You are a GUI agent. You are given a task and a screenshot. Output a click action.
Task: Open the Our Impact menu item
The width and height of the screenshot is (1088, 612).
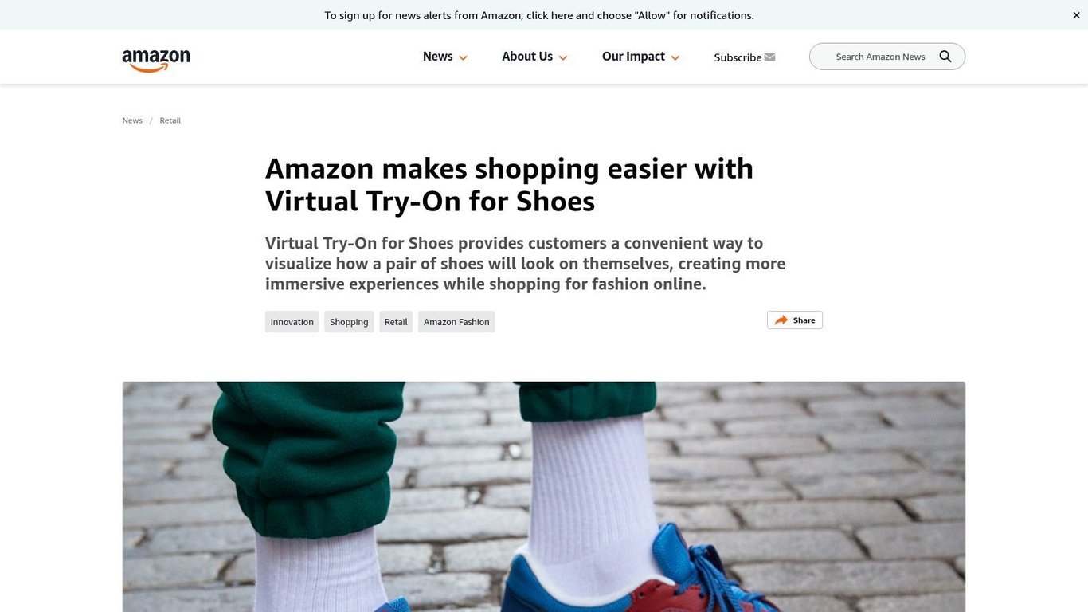[633, 57]
